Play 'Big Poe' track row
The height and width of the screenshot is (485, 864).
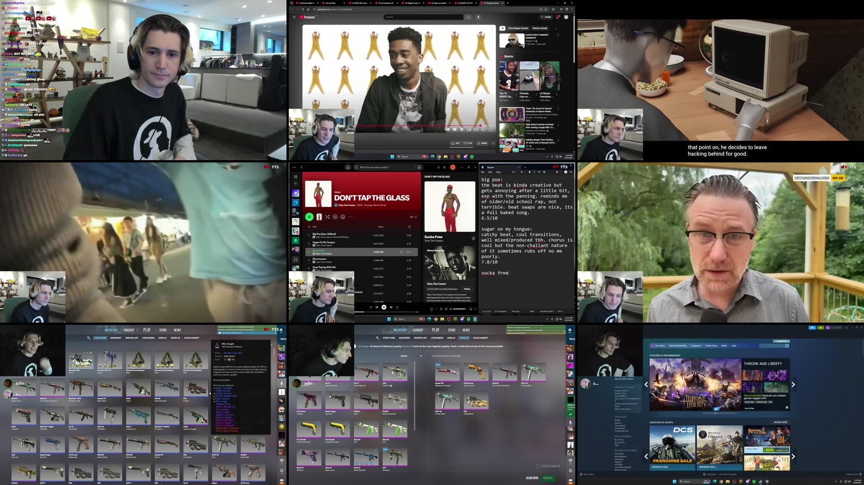click(x=361, y=235)
